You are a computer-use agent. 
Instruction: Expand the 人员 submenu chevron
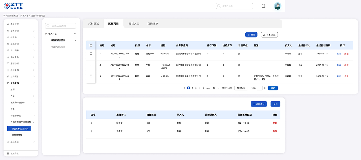[x=34, y=96]
